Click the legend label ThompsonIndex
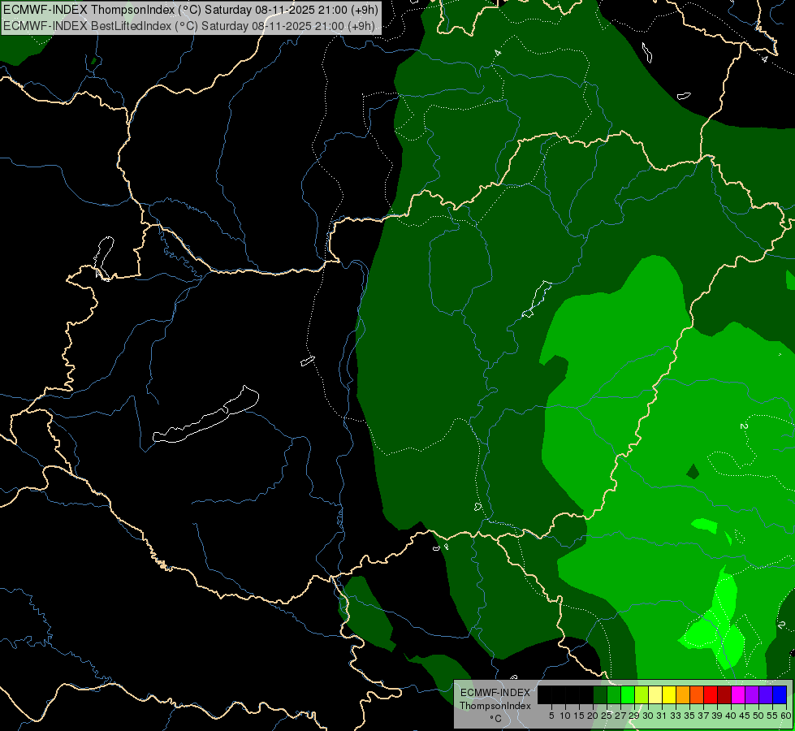Viewport: 795px width, 731px height. point(495,706)
